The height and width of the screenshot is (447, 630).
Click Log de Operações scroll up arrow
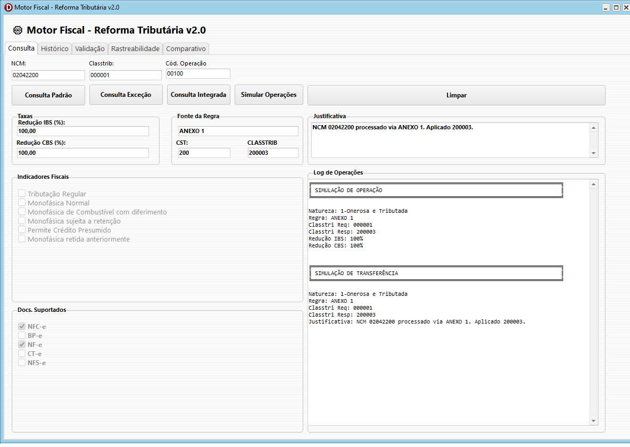coord(594,184)
